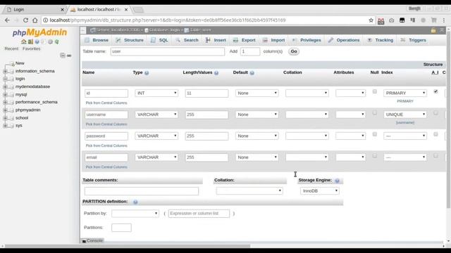Open Default dropdown for password row
The width and height of the screenshot is (451, 253).
(x=257, y=136)
